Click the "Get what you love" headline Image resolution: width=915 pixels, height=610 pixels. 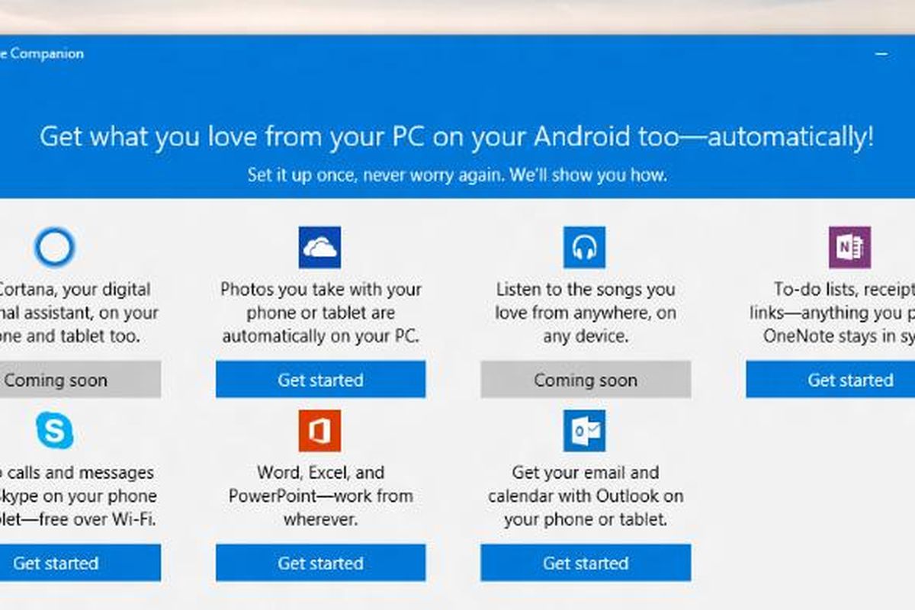[x=456, y=138]
